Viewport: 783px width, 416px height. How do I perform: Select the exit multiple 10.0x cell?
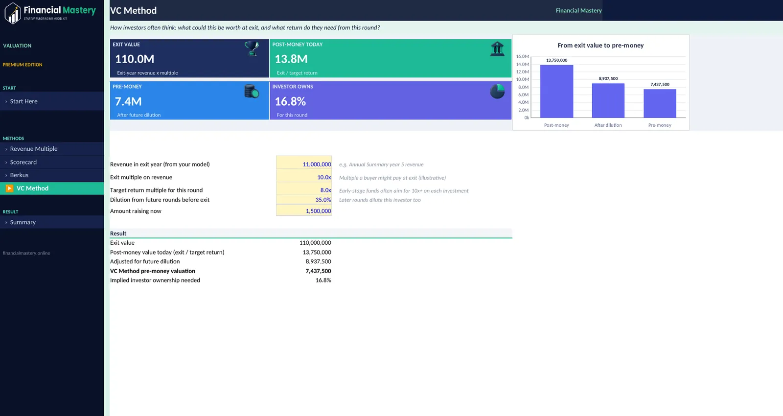click(x=304, y=177)
